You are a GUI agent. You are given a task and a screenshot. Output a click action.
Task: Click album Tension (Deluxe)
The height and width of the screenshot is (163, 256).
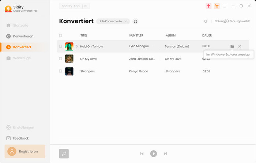point(177,46)
